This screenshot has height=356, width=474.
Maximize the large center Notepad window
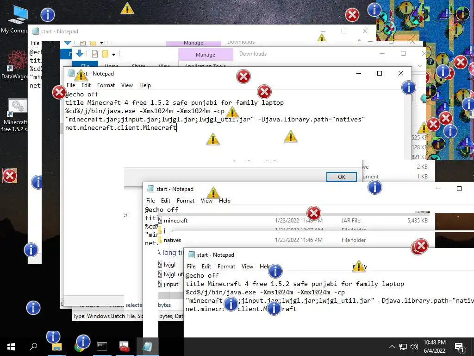[x=380, y=73]
